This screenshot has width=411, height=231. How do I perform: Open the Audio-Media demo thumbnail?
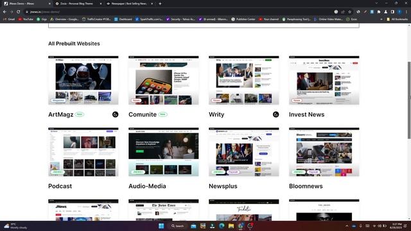(164, 152)
